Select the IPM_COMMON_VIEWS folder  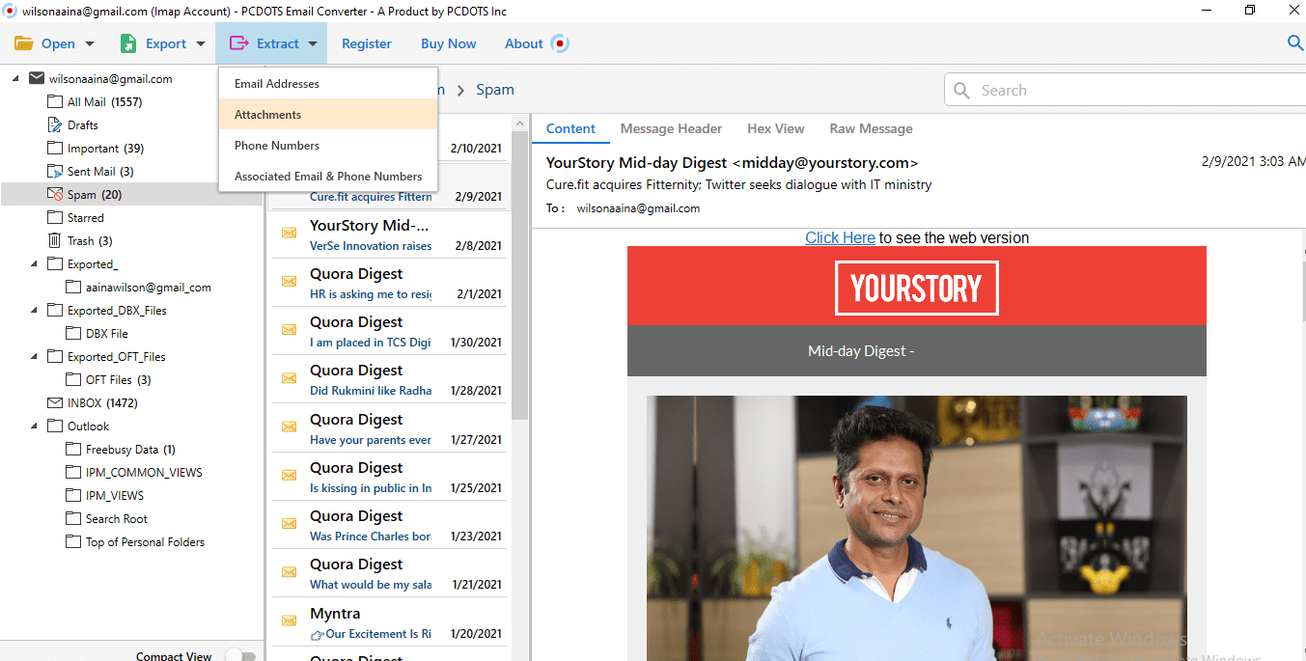click(x=144, y=472)
